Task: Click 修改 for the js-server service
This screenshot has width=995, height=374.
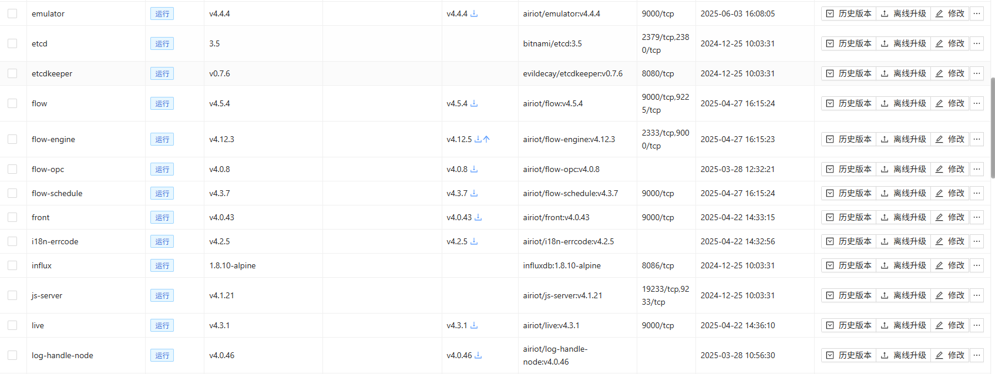Action: (x=950, y=295)
